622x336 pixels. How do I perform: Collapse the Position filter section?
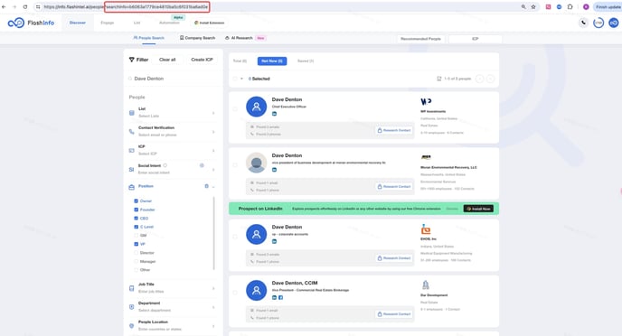(213, 186)
